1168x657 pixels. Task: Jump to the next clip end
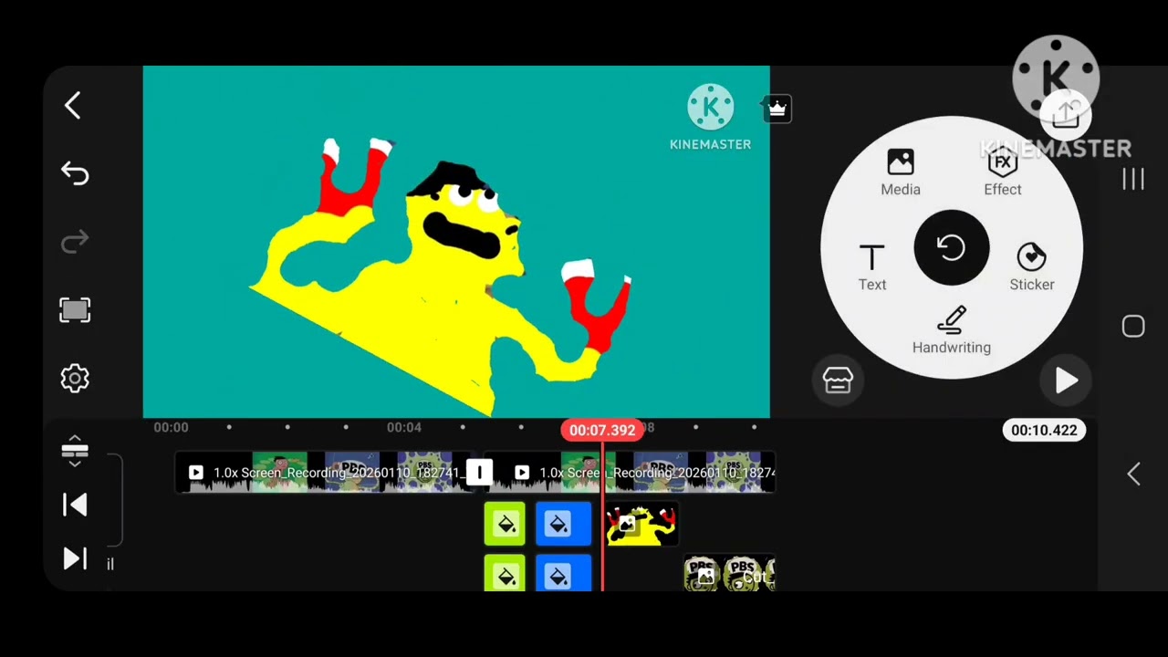coord(75,558)
